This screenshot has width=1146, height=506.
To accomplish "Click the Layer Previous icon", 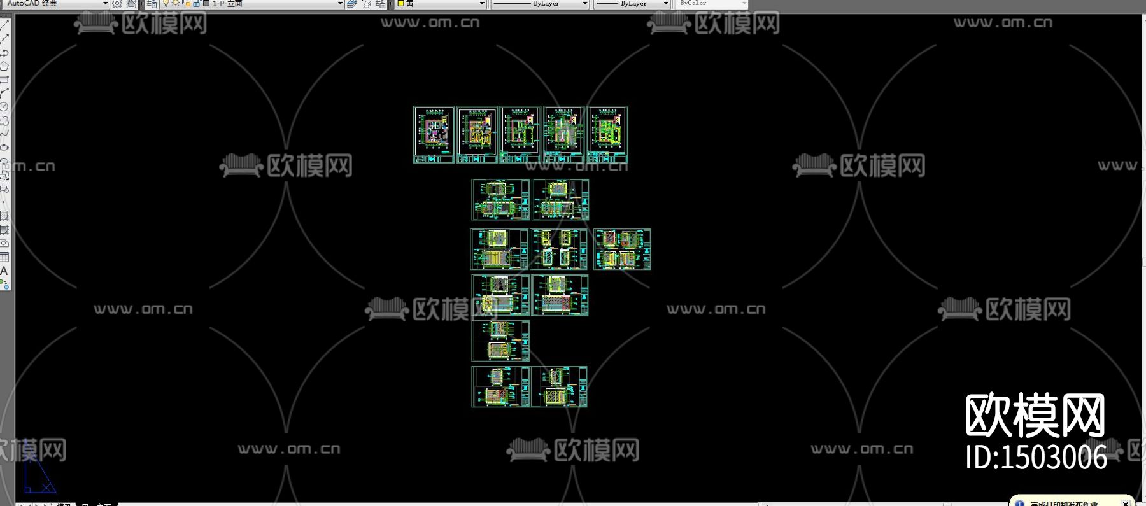I will (x=366, y=4).
